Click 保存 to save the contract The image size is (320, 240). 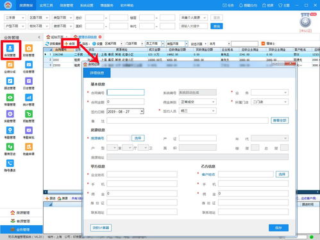(x=278, y=228)
